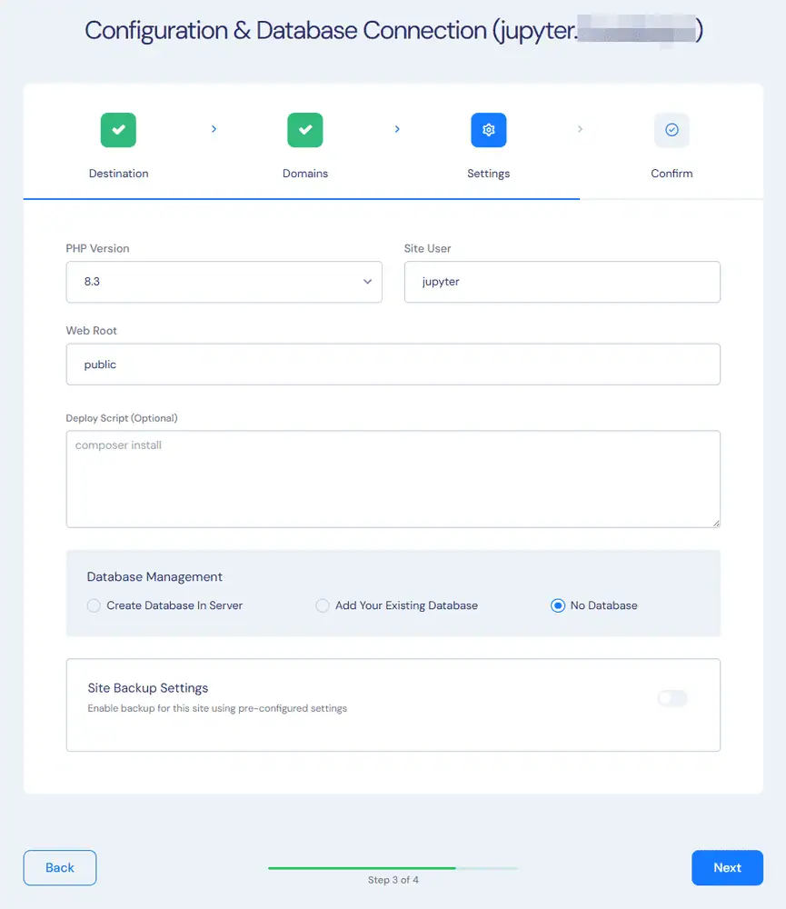The image size is (786, 909).
Task: Click the Web Root field containing public
Action: (x=393, y=365)
